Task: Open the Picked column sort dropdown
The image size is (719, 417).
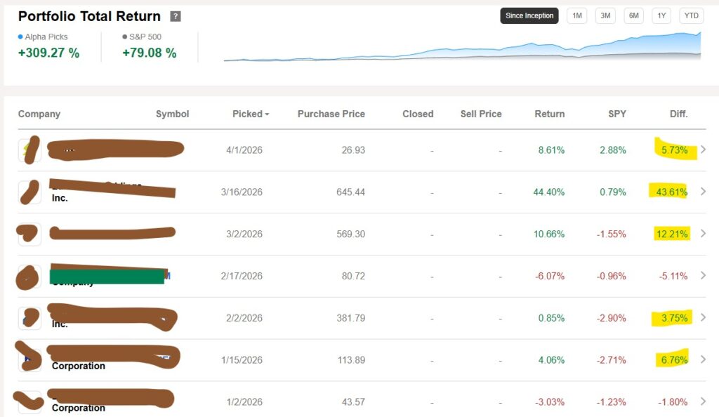Action: coord(251,114)
